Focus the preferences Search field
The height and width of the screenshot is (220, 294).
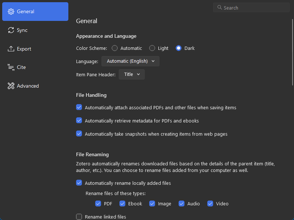(x=251, y=7)
